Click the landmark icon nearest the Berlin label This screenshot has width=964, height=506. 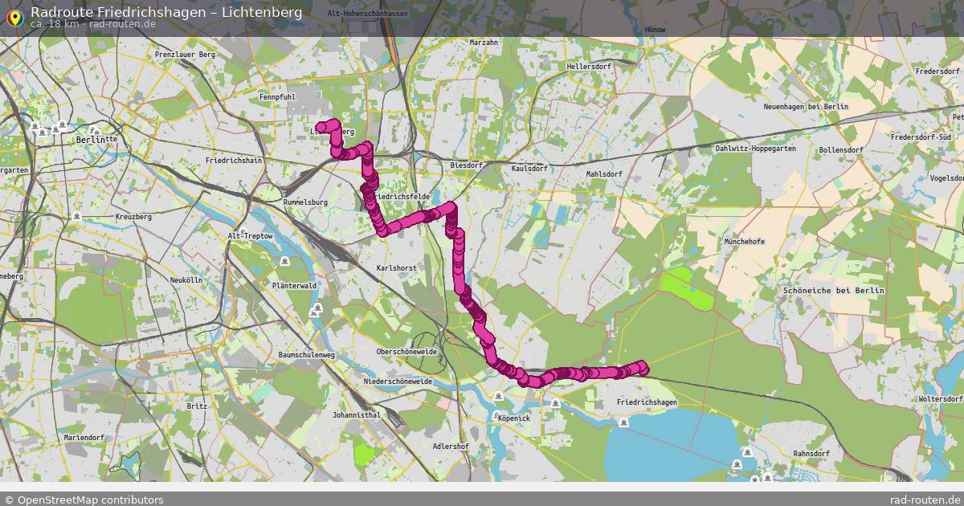coord(94,131)
